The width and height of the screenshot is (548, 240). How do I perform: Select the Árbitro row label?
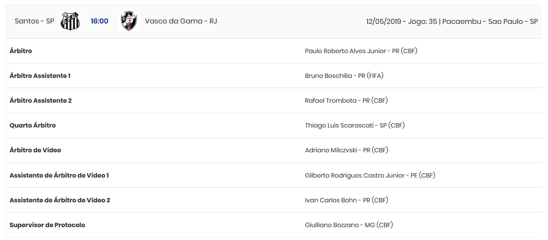pos(21,51)
